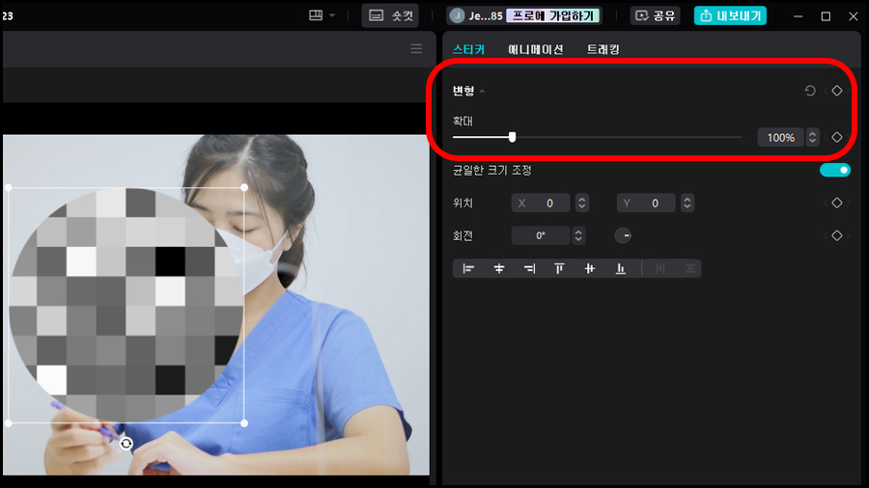Click the sticker's top-right corner handle

coord(244,187)
